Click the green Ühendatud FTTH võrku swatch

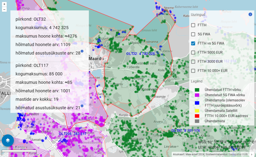tap(197, 90)
